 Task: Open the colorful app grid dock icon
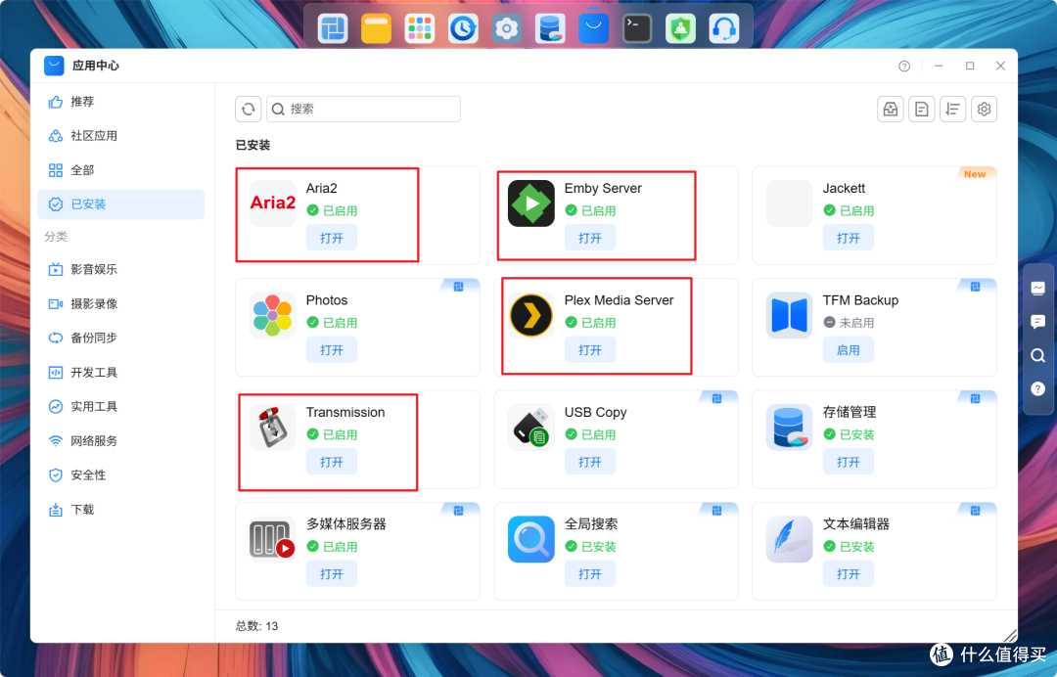pyautogui.click(x=419, y=28)
